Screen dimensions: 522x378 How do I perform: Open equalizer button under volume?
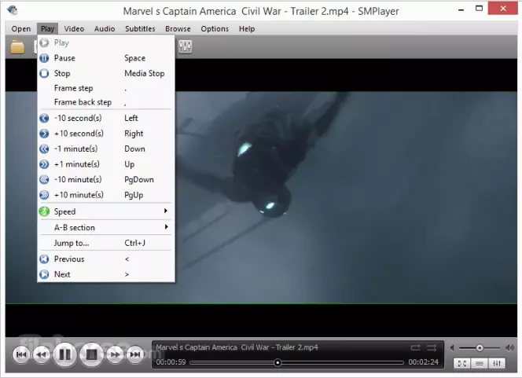[x=497, y=363]
